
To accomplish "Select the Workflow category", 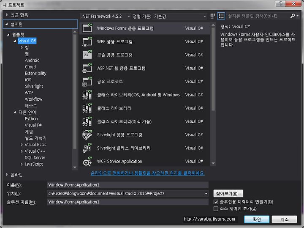I will pyautogui.click(x=33, y=99).
